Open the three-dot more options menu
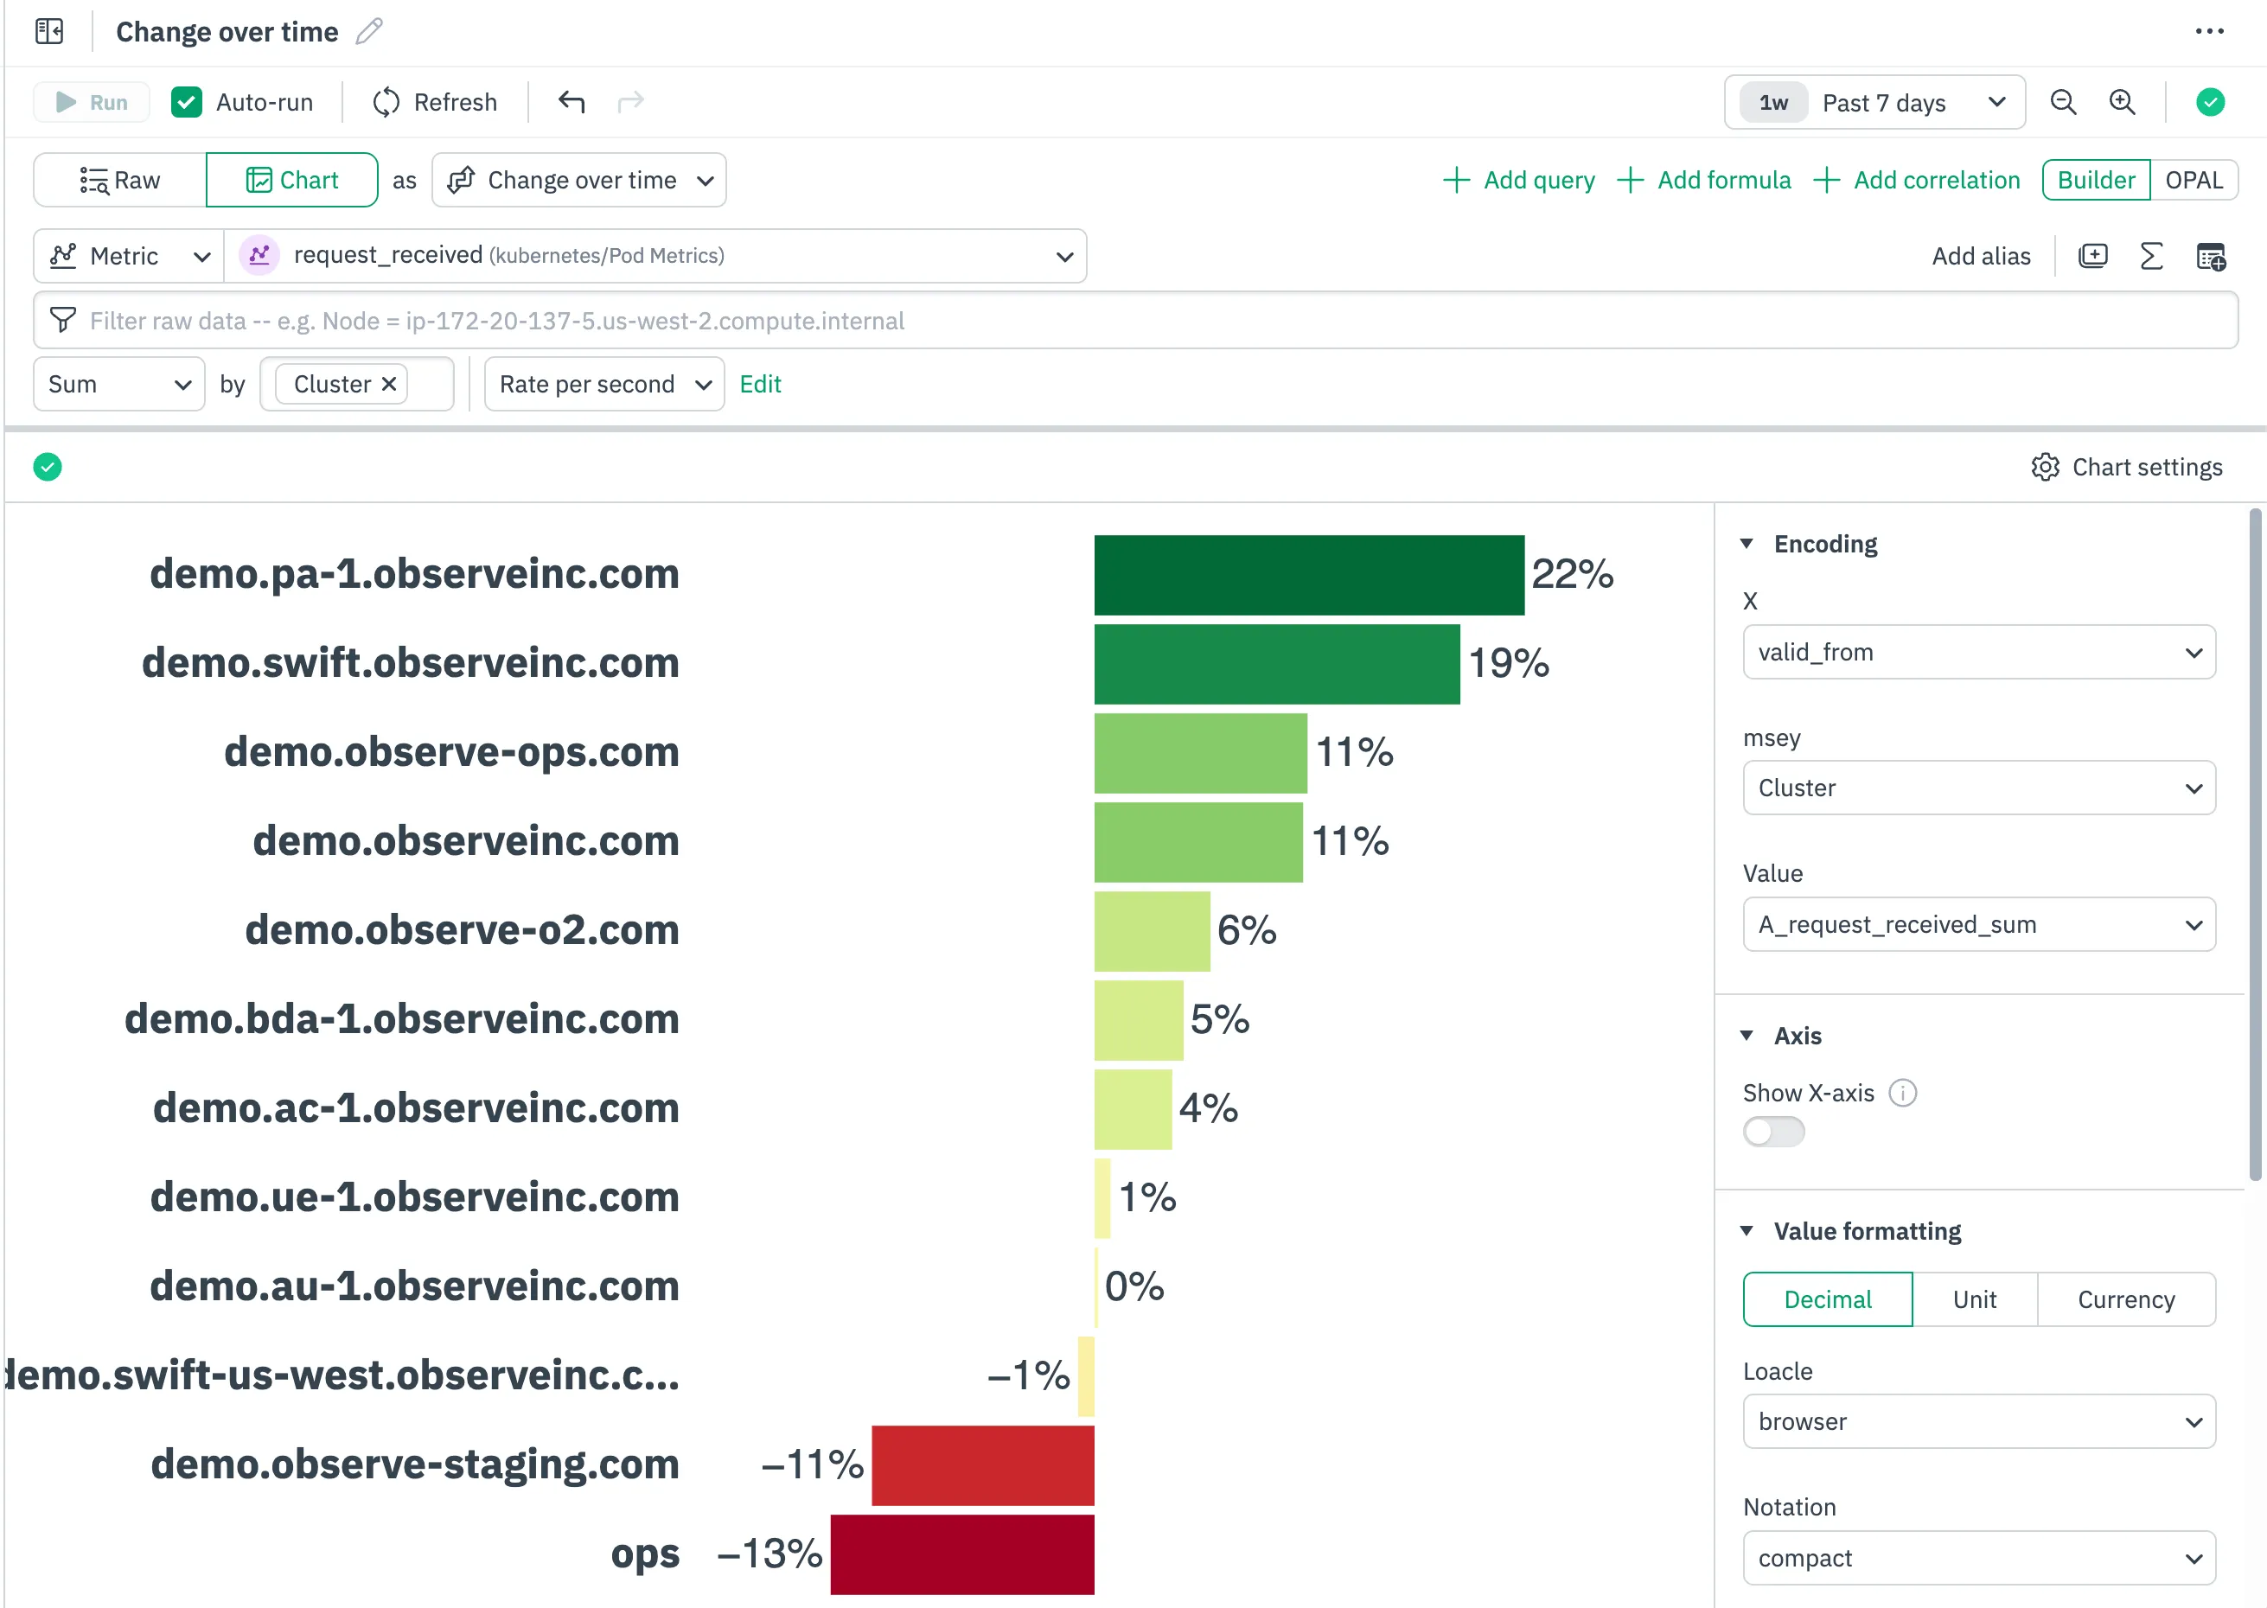Image resolution: width=2267 pixels, height=1608 pixels. [x=2208, y=32]
